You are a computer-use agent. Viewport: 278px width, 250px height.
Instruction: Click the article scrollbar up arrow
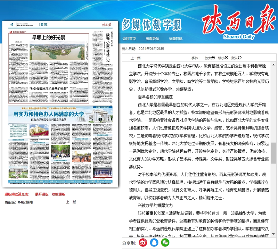tap(273, 65)
